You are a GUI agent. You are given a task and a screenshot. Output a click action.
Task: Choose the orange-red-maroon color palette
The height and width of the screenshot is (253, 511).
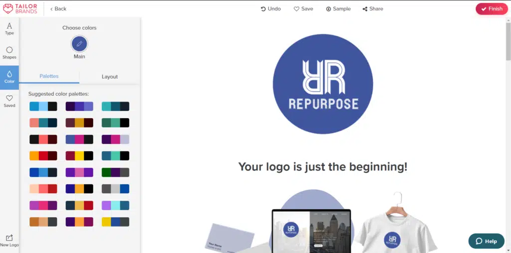click(x=43, y=156)
